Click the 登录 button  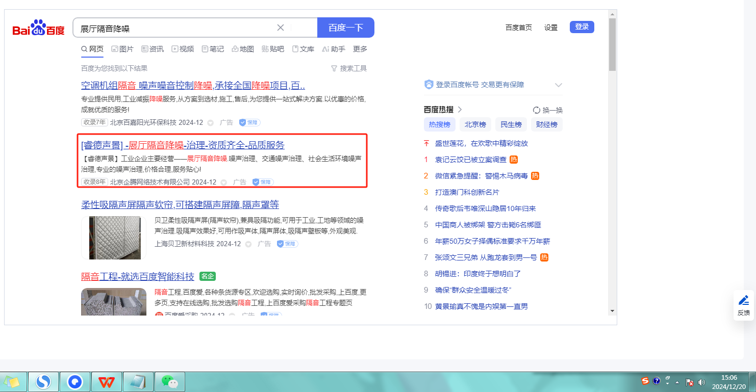coord(582,27)
